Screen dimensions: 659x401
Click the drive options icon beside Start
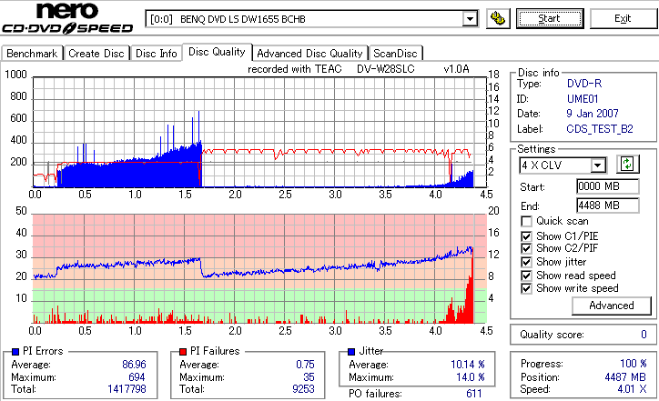coord(498,18)
